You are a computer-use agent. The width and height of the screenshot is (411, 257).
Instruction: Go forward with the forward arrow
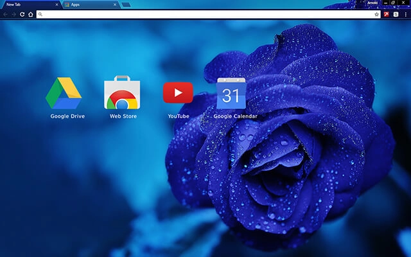[13, 14]
